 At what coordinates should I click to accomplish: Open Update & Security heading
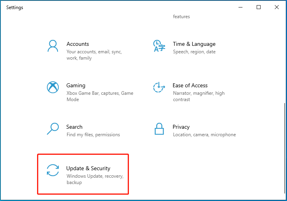pos(88,168)
